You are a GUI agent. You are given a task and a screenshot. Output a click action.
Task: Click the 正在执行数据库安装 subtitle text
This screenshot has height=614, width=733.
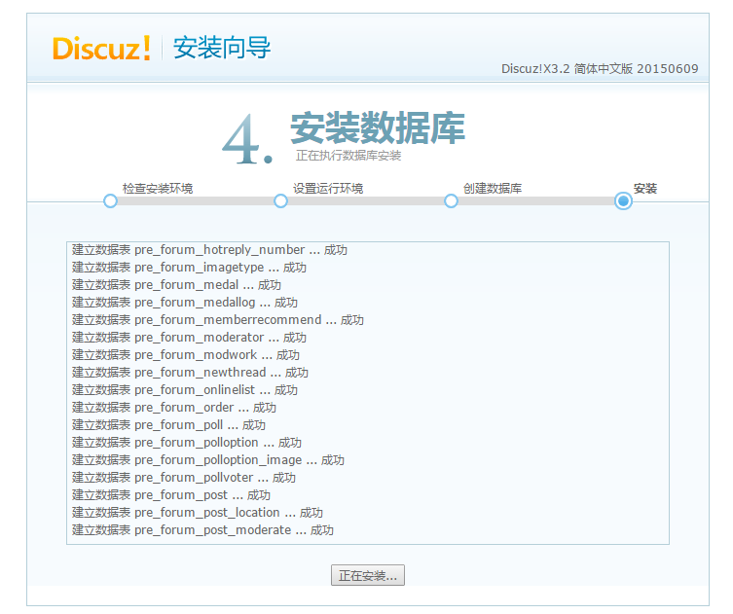click(348, 156)
